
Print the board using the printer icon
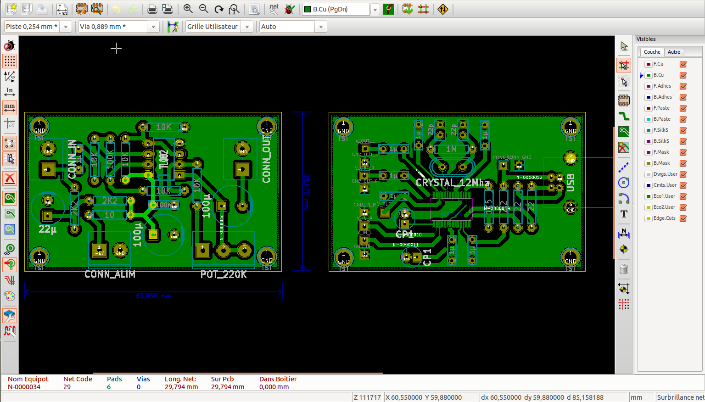tap(152, 9)
